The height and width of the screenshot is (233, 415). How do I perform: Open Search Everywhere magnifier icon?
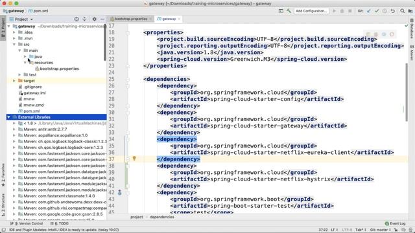402,11
